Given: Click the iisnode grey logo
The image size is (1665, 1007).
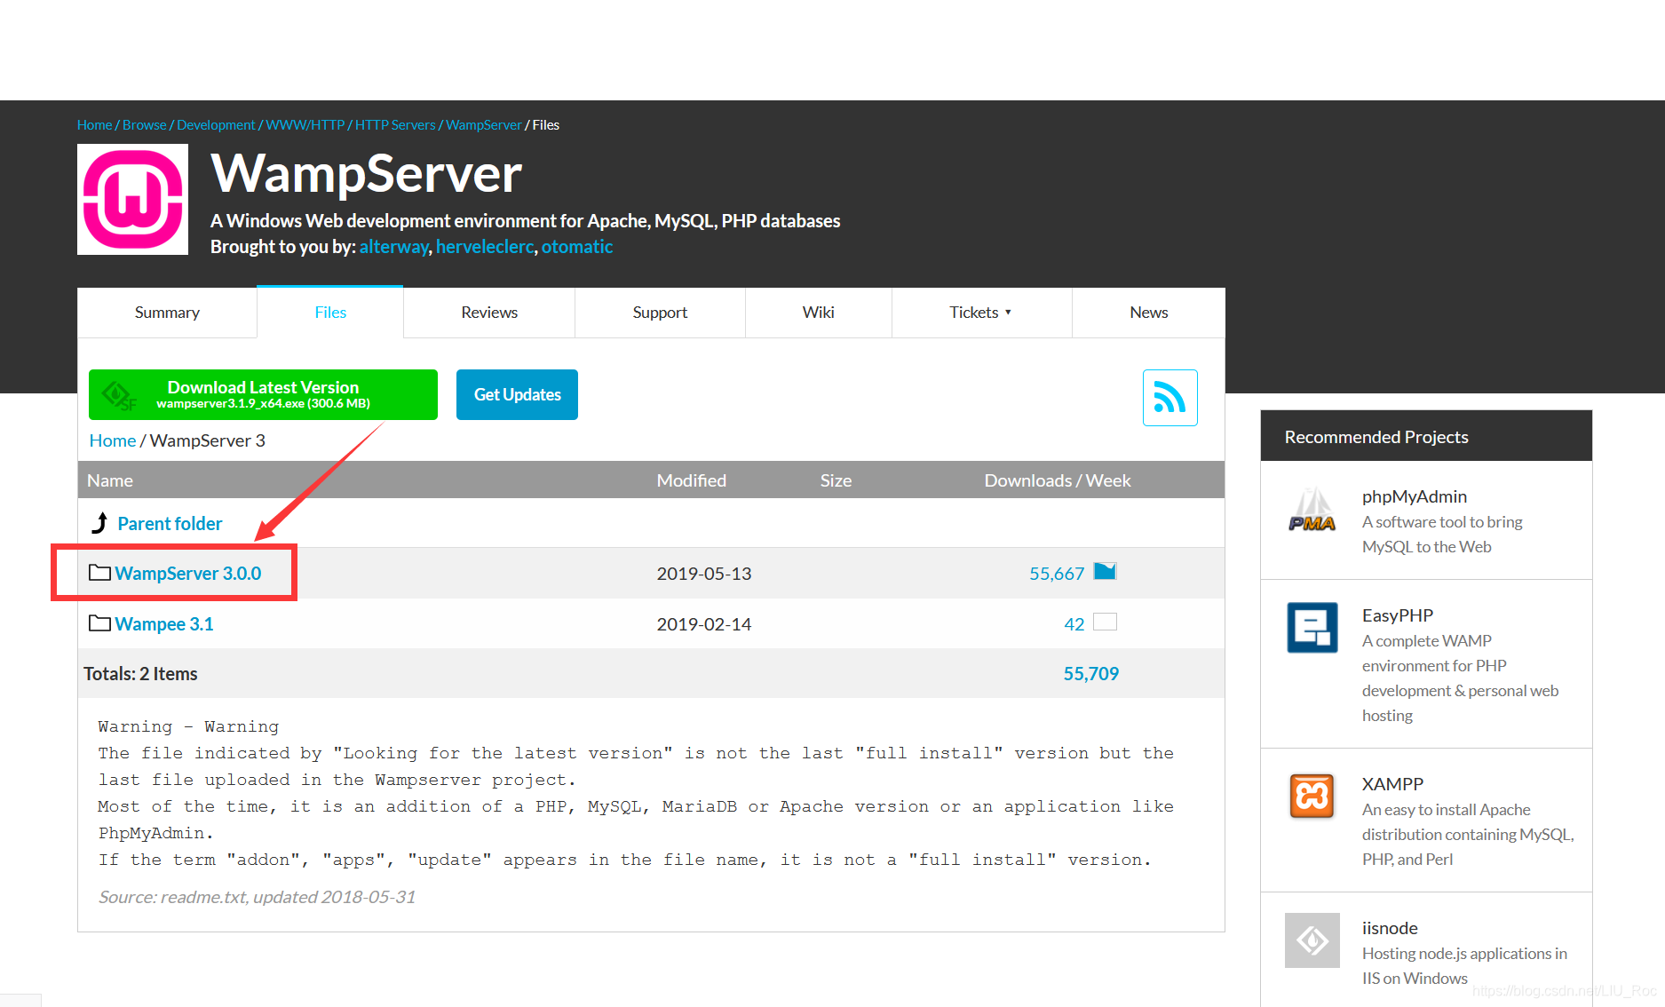Looking at the screenshot, I should tap(1312, 940).
